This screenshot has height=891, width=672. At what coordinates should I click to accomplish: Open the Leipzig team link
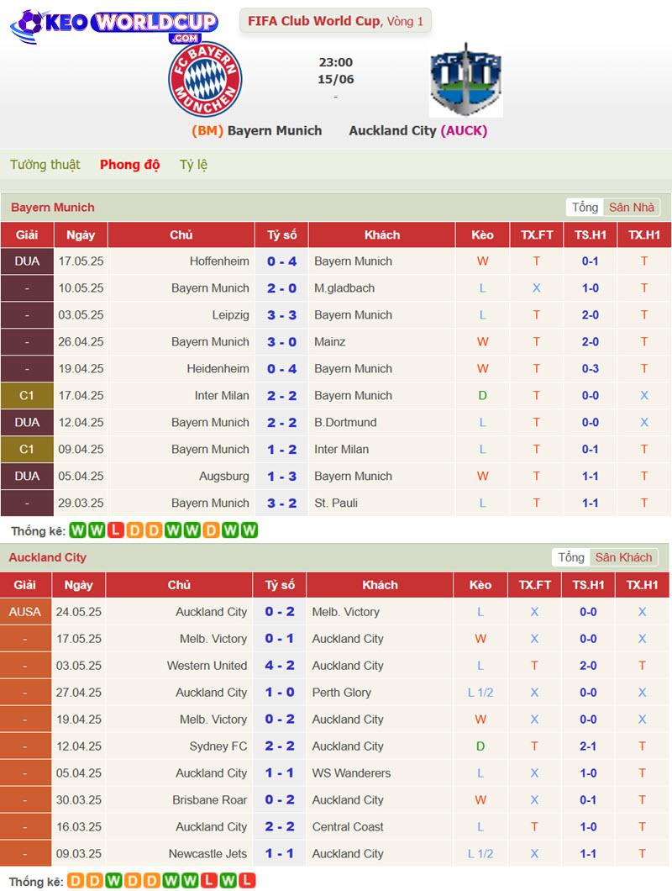pyautogui.click(x=231, y=315)
